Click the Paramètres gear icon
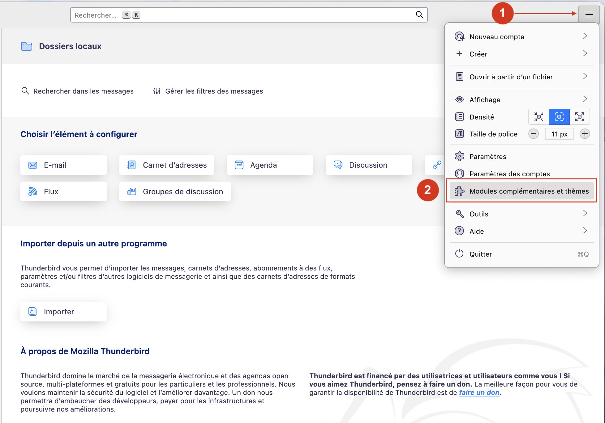Viewport: 605px width, 423px height. pos(460,156)
